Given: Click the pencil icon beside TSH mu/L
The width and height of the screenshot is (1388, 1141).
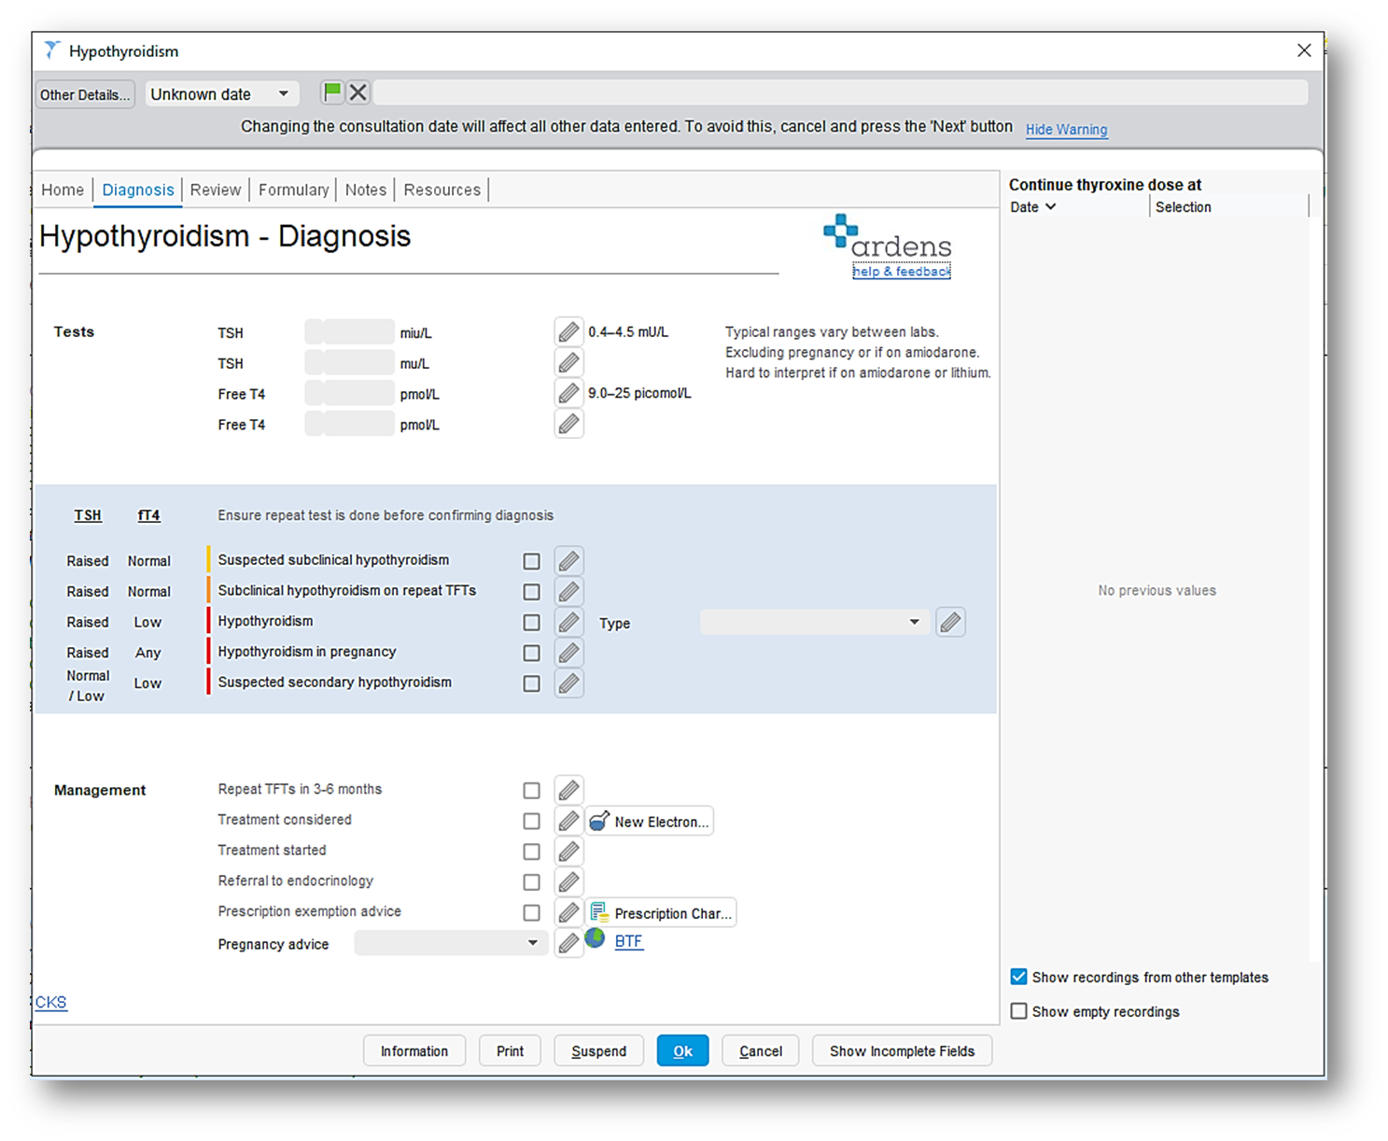Looking at the screenshot, I should coord(568,362).
